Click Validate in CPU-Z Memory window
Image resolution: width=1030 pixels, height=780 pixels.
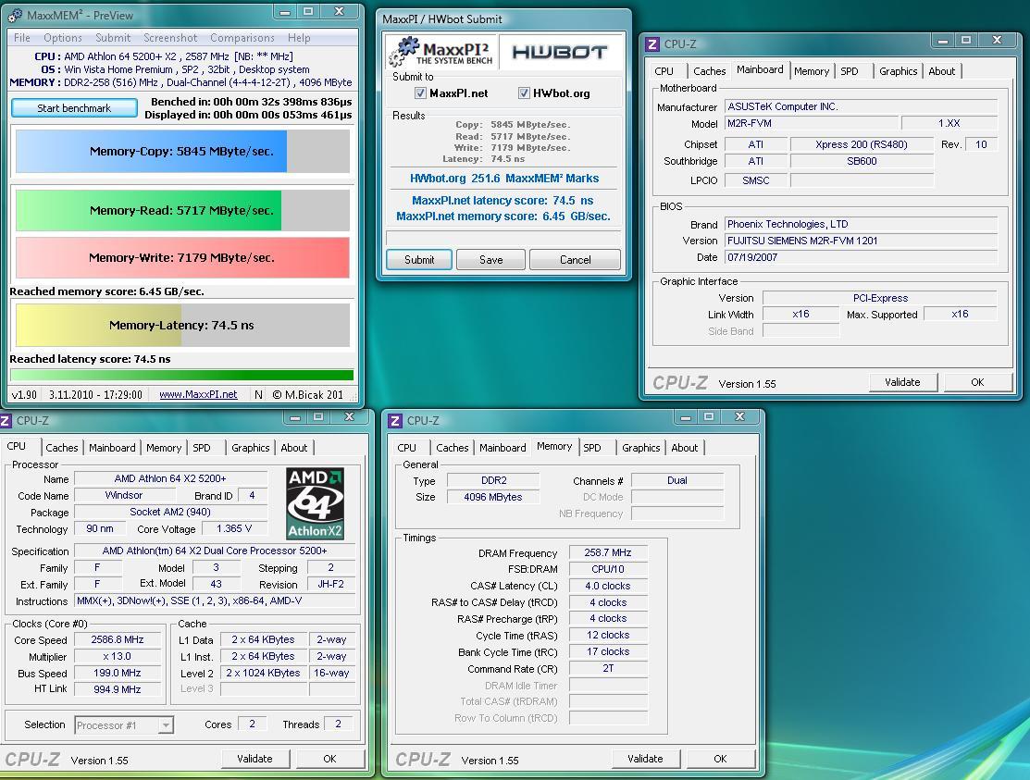point(645,759)
